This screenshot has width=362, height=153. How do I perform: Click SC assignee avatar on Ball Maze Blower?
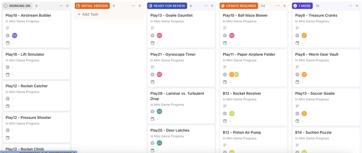(x=232, y=36)
